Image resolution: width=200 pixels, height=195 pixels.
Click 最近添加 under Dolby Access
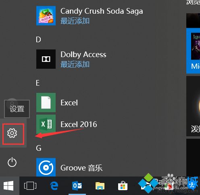pos(75,64)
